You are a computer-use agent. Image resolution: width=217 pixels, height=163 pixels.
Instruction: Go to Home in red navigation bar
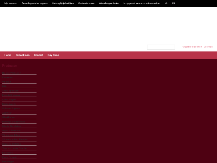point(8,55)
